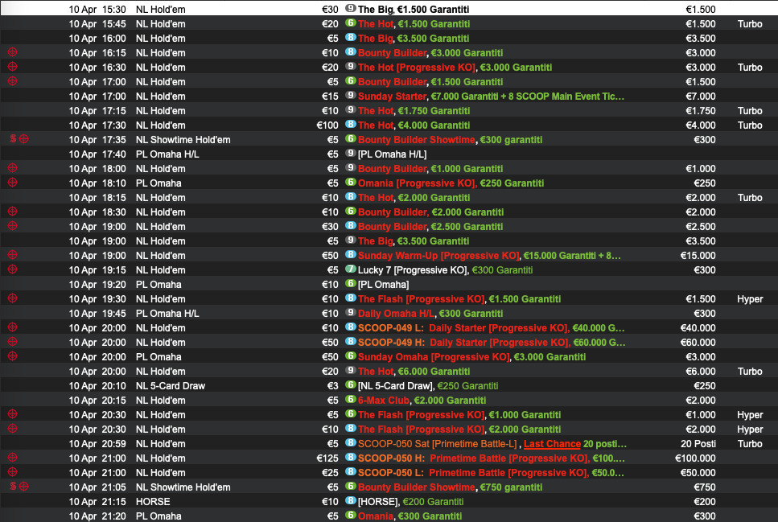Viewport: 778px width, 522px height.
Task: Click the €15 buy-in on the Sunday Starter row
Action: coord(330,97)
